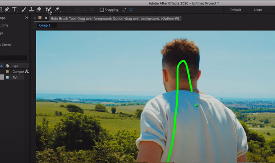
Task: Click the teal label swatch of AVI row
Action: point(7,77)
